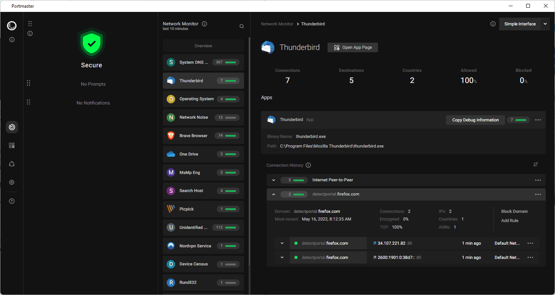Select Network Noise entry
555x295 pixels.
coord(203,117)
